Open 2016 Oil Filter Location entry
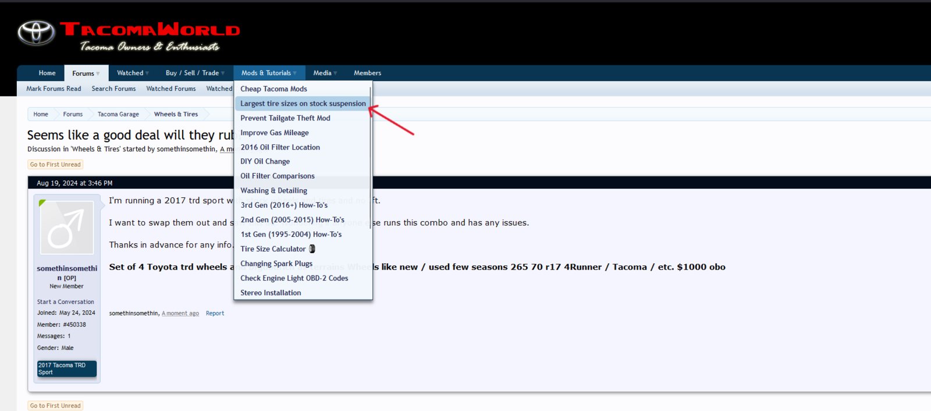This screenshot has height=411, width=931. coord(280,147)
